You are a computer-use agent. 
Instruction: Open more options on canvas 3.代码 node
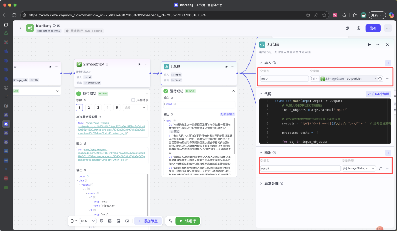(232, 67)
